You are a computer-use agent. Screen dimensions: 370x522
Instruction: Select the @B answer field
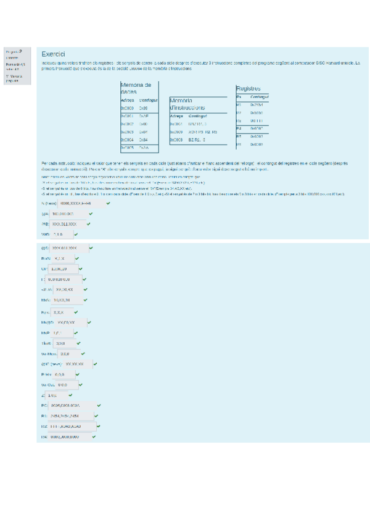(x=68, y=224)
